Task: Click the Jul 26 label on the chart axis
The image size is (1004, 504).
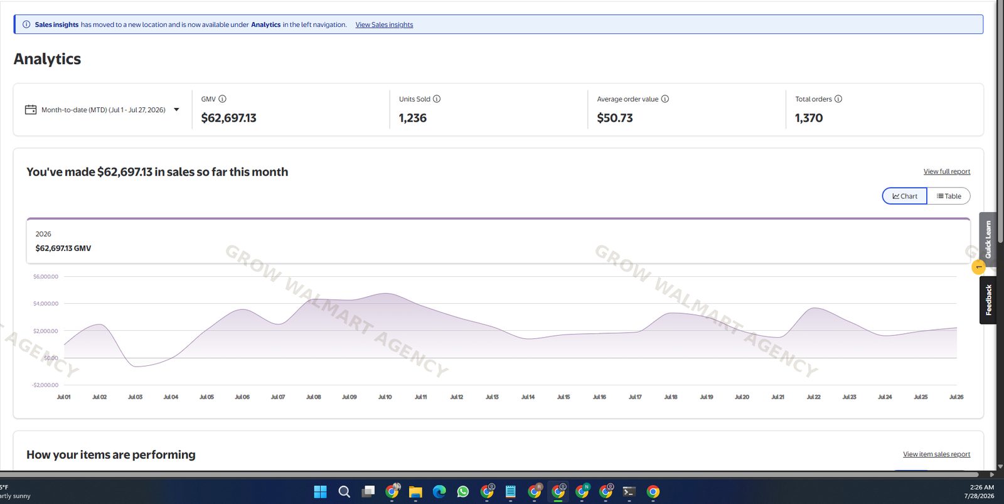Action: [956, 397]
